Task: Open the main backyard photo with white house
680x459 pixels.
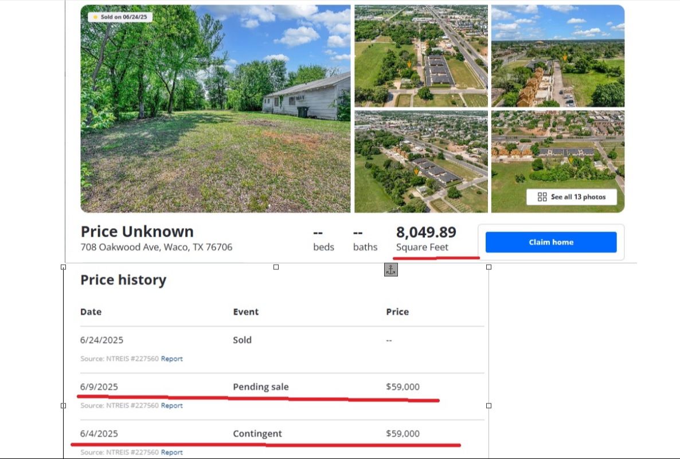Action: click(x=215, y=109)
